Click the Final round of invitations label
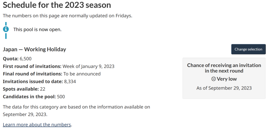 coord(32,74)
